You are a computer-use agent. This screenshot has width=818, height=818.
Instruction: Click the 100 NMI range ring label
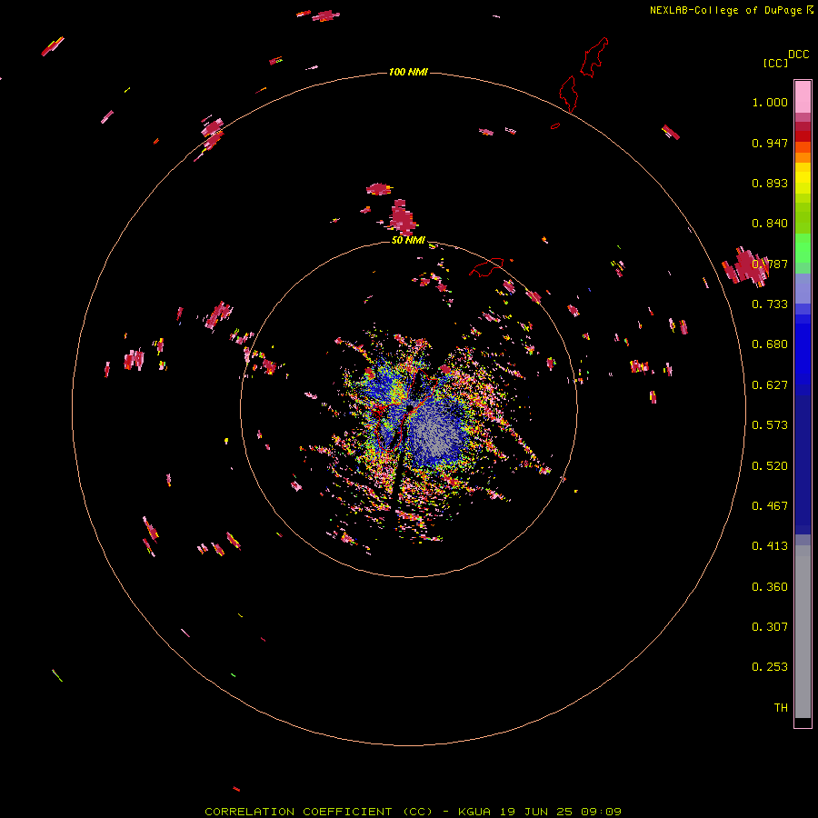pos(408,72)
